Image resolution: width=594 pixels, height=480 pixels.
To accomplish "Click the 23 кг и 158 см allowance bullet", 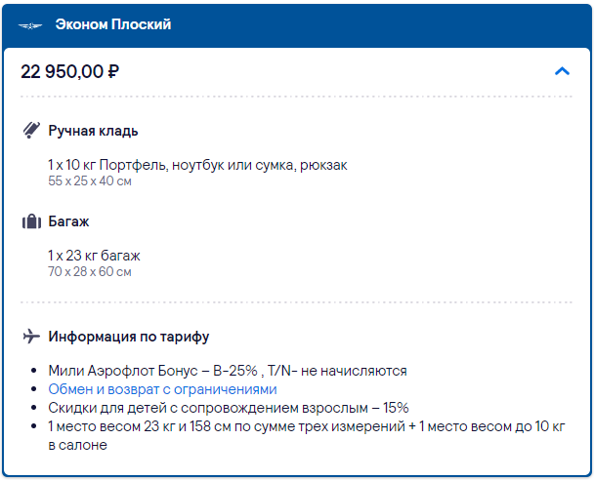I will [307, 426].
